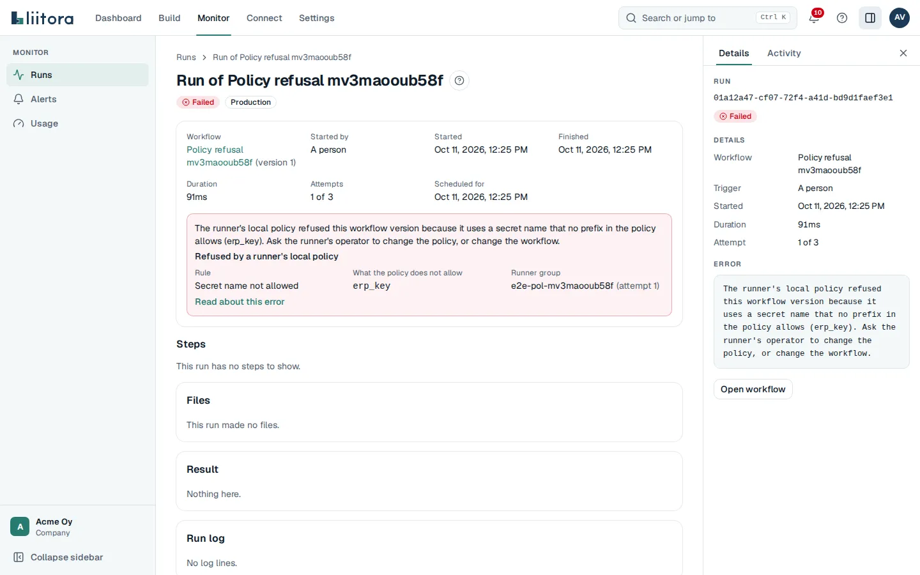Image resolution: width=920 pixels, height=575 pixels.
Task: Click the liitora logo
Action: pyautogui.click(x=42, y=18)
